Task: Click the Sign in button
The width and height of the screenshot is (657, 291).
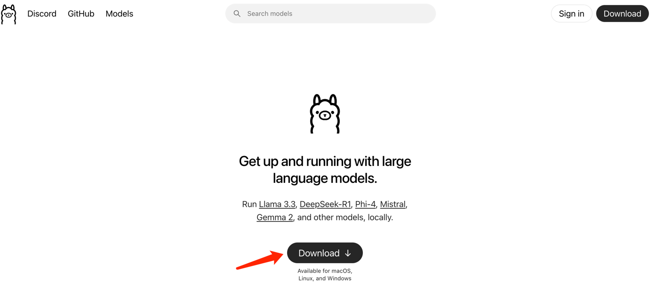Action: point(571,14)
